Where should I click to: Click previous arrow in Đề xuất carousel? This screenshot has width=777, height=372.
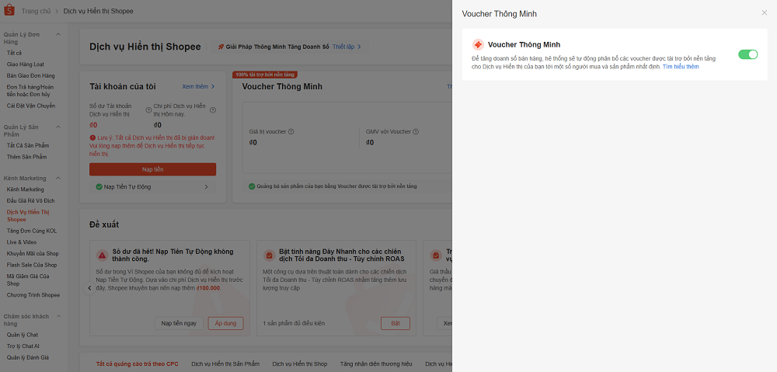pos(89,288)
